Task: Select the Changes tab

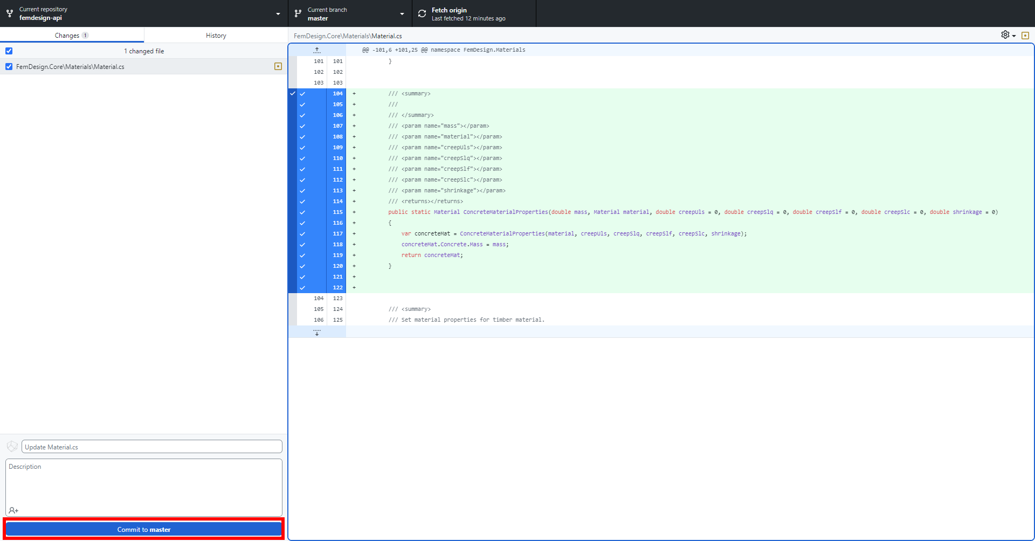Action: click(72, 36)
